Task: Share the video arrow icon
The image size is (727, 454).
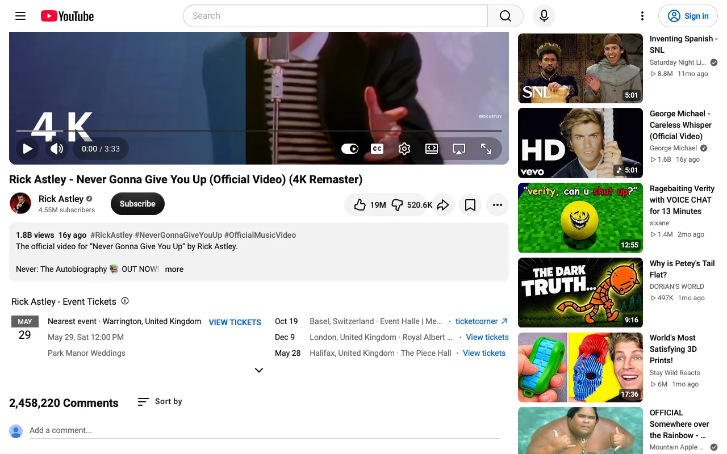Action: pos(443,205)
